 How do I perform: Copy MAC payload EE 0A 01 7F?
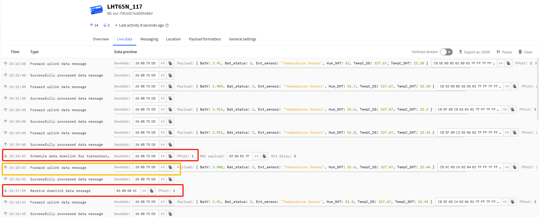264,156
